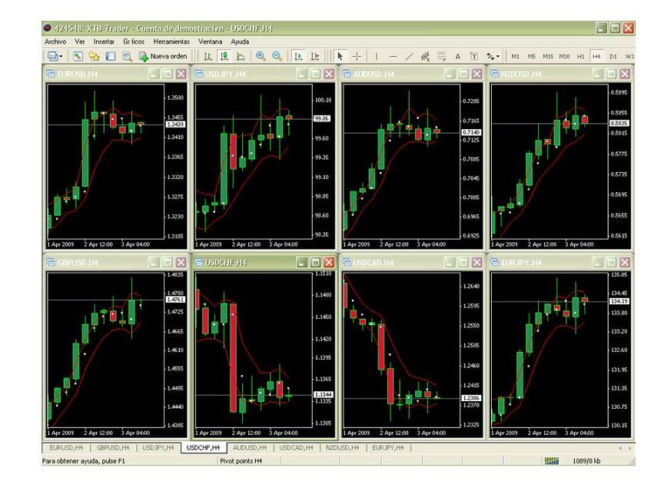Enable the D1 timeframe button
The width and height of the screenshot is (664, 498).
(613, 56)
